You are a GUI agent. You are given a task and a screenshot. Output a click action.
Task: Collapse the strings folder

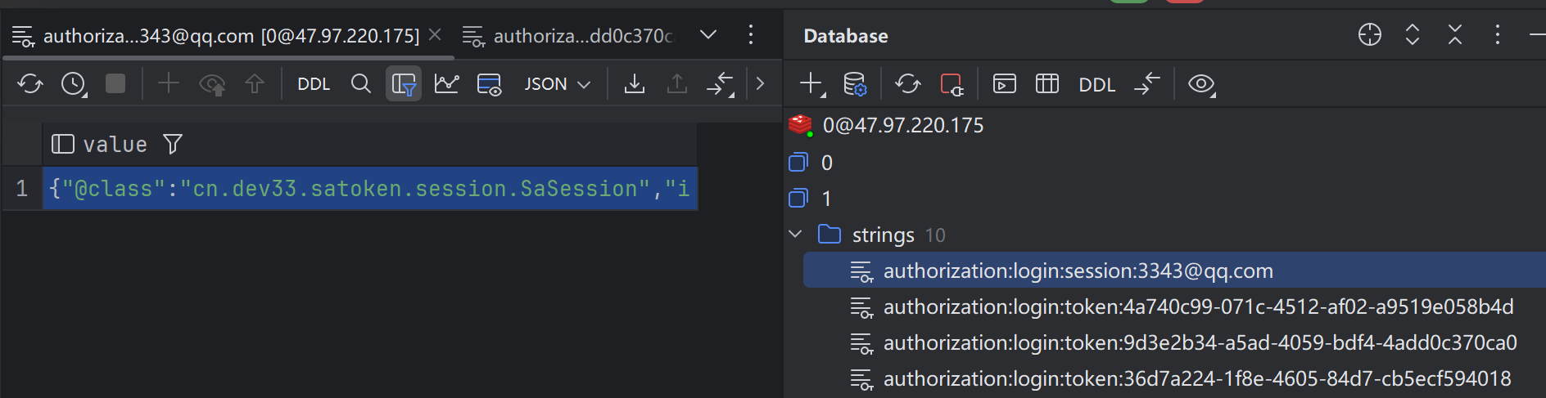click(795, 235)
